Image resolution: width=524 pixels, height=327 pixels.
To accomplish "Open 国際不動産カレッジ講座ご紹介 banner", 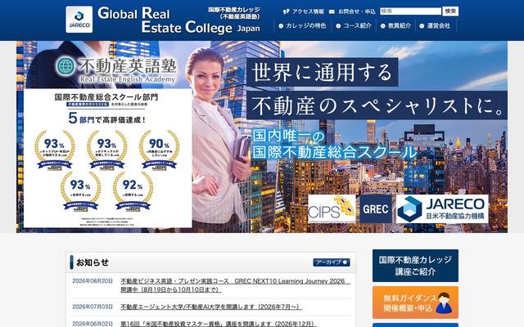I will pos(415,266).
